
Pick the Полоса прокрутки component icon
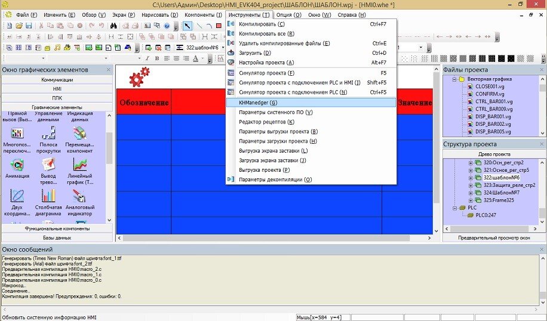(48, 133)
